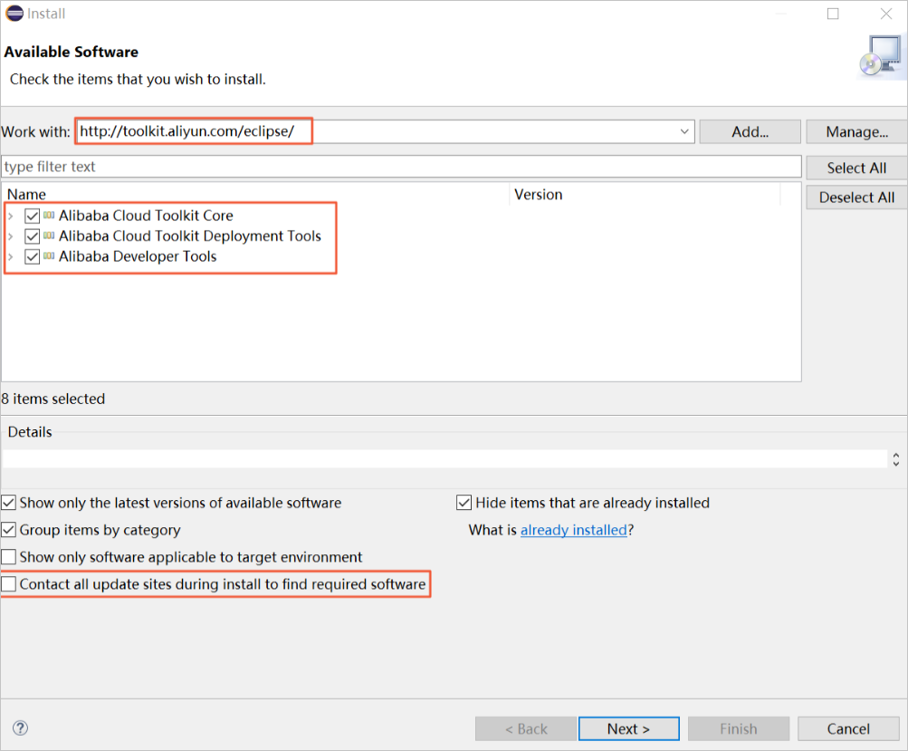
Task: Click Deselect All button
Action: point(856,197)
